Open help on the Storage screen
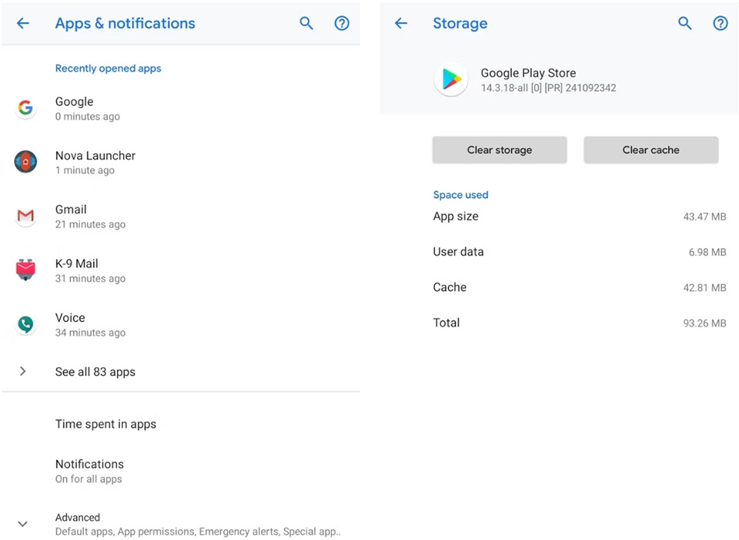 [721, 23]
